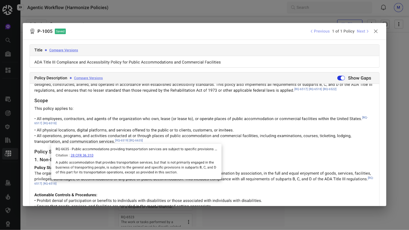Open the user profile avatar M
The width and height of the screenshot is (409, 230).
pos(398,8)
